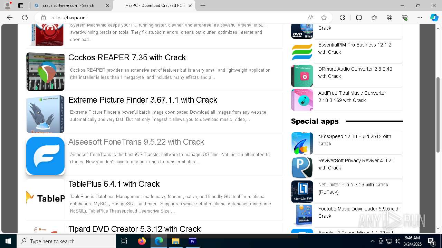
Task: Open Settings and more menu
Action: click(x=420, y=18)
